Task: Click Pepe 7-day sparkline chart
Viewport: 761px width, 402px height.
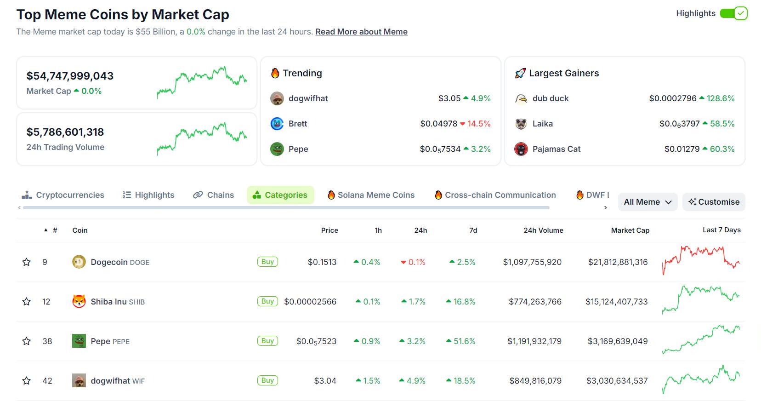Action: [701, 339]
